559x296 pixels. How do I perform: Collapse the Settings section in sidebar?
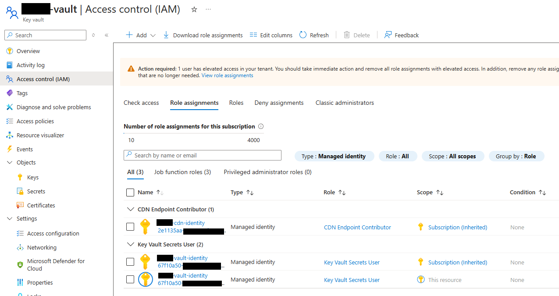coord(10,218)
